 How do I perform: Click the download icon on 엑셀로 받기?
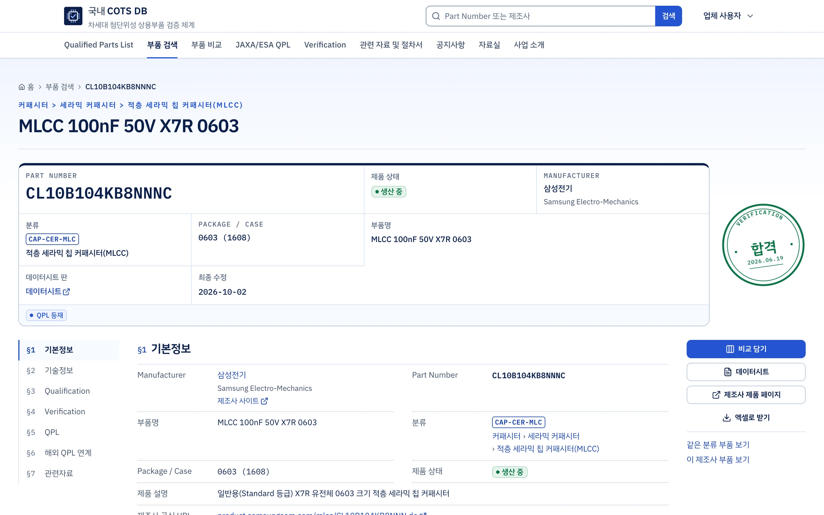pyautogui.click(x=726, y=418)
